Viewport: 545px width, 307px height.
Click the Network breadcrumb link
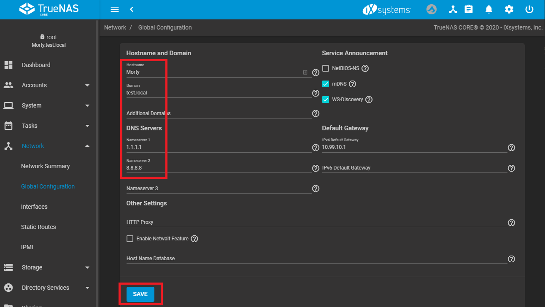coord(115,27)
